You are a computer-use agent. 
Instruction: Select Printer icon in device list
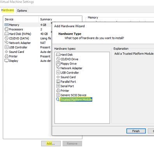pyautogui.click(x=7, y=56)
